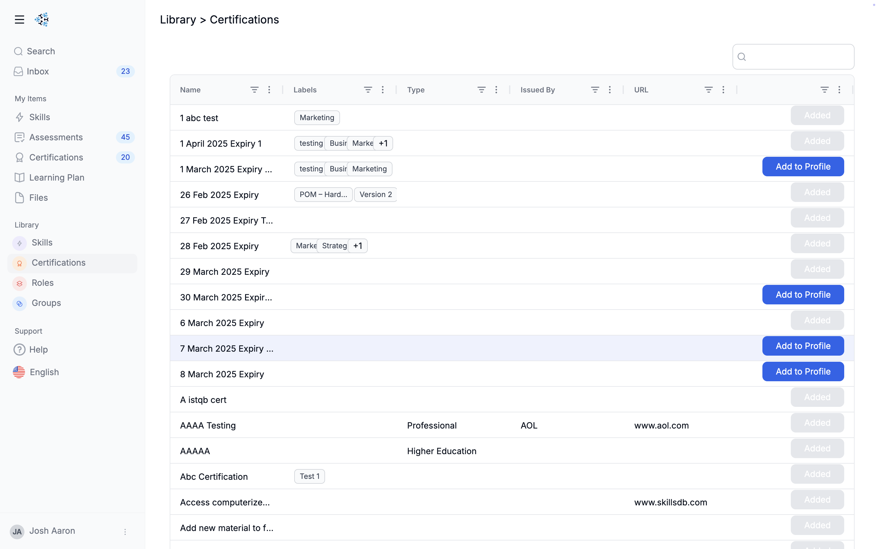Open the www.skillsdb.com URL
The image size is (879, 549).
tap(671, 502)
